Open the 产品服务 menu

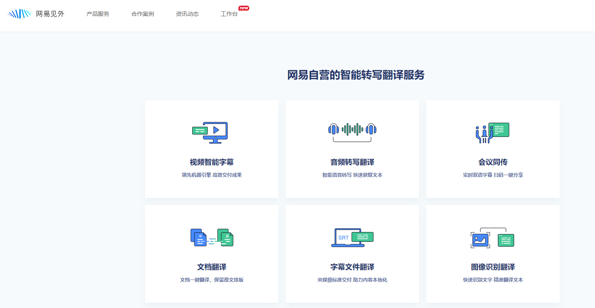pos(98,14)
